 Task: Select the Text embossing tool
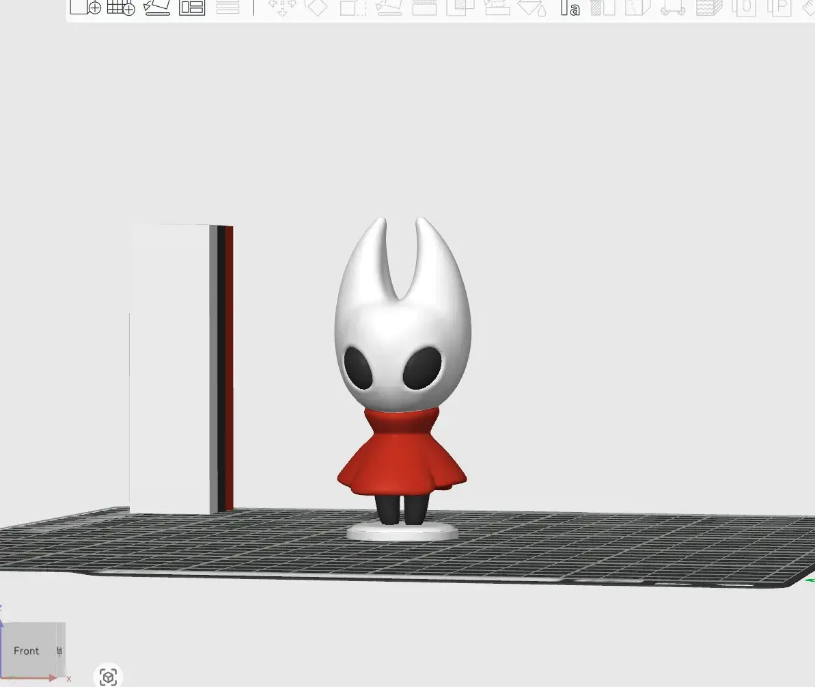(x=571, y=9)
